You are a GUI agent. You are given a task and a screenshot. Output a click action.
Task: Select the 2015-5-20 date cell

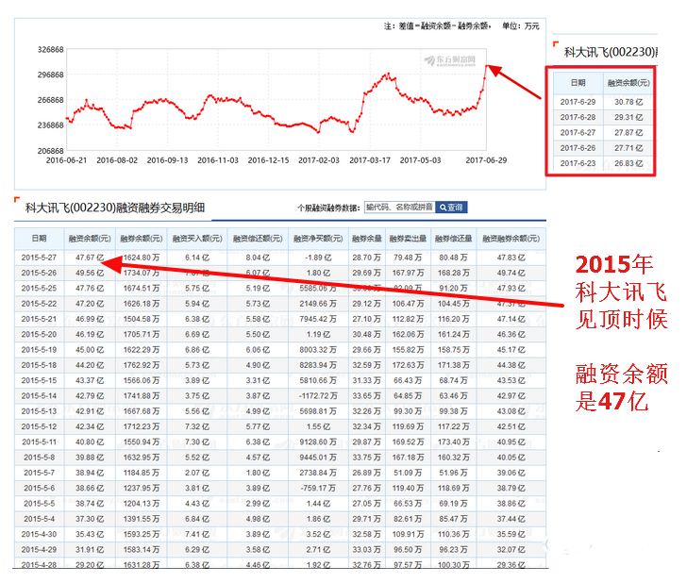pyautogui.click(x=39, y=334)
